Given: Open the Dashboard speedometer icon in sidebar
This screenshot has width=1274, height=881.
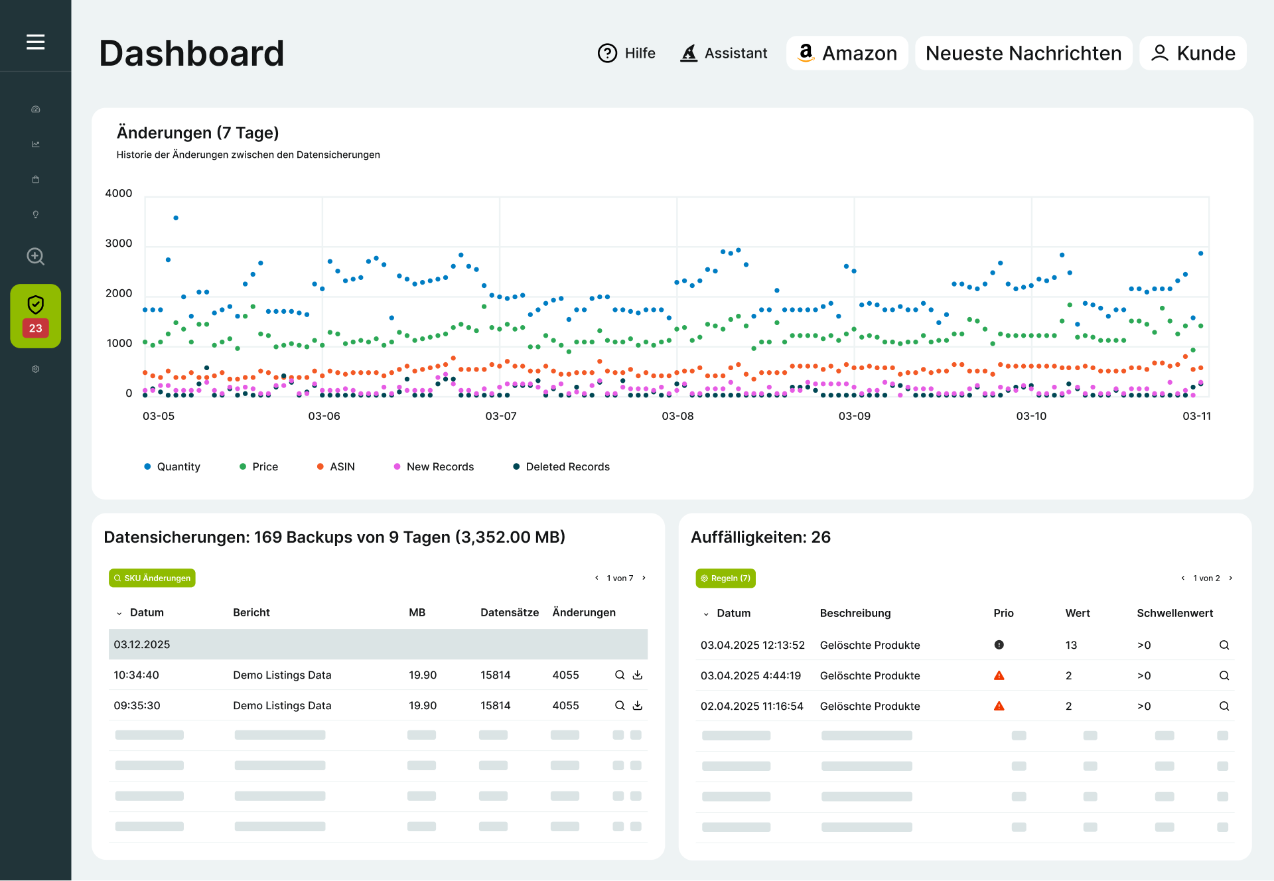Looking at the screenshot, I should coord(36,109).
